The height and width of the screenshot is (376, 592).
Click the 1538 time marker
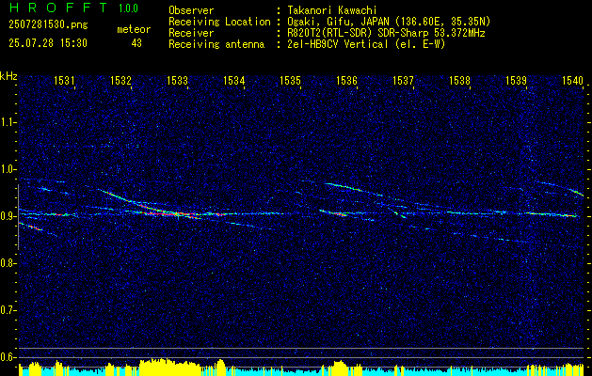[x=459, y=80]
